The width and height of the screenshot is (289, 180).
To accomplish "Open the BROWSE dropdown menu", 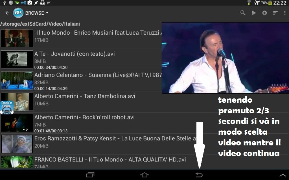I will point(37,13).
